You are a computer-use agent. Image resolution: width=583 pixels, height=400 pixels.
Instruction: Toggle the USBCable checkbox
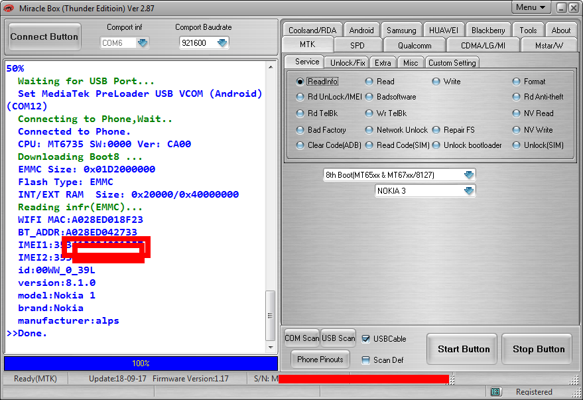(366, 339)
